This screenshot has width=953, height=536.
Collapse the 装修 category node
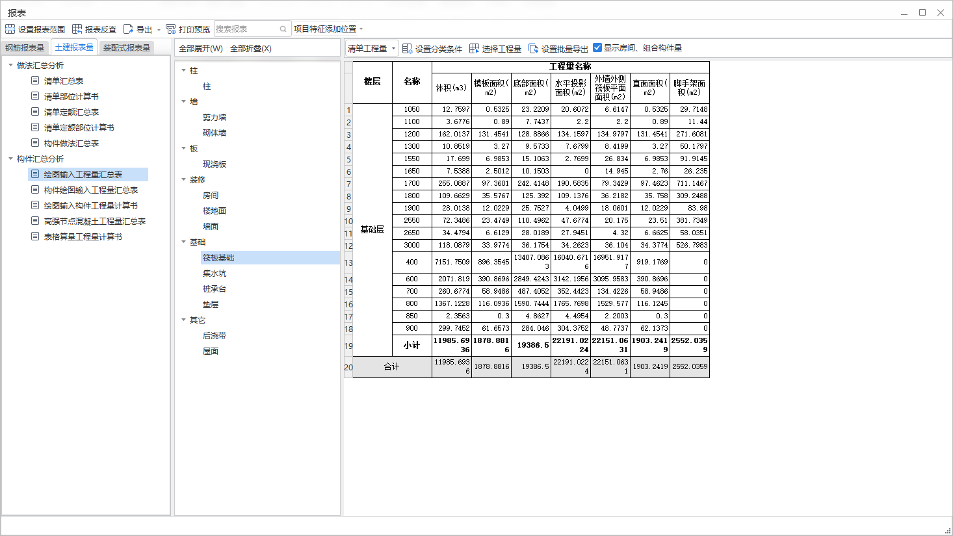[x=183, y=179]
